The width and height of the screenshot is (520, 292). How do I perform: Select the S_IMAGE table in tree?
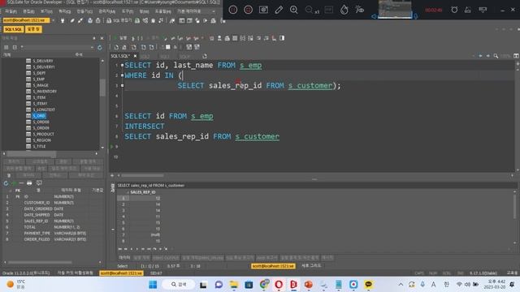pyautogui.click(x=41, y=85)
